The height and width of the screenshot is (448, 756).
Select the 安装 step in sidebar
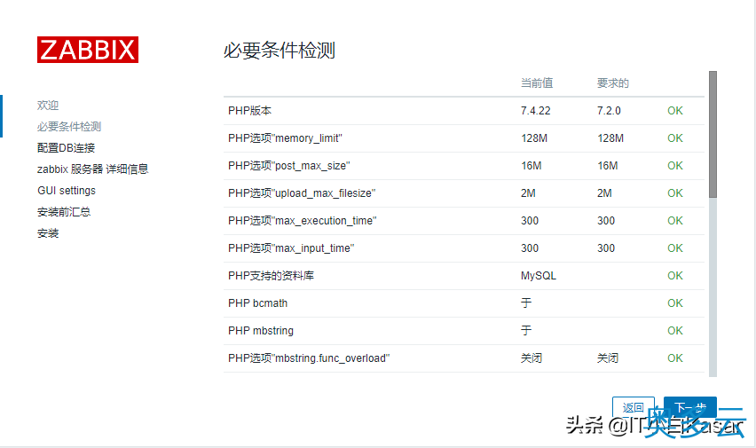(x=48, y=233)
